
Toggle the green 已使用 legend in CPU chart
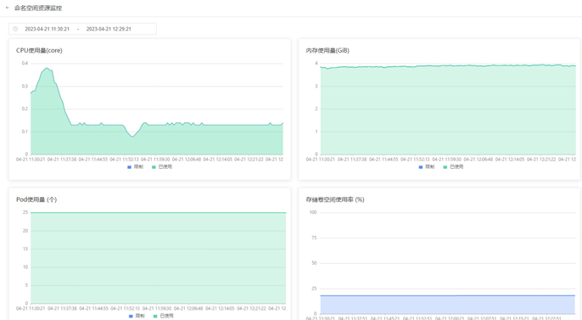(x=162, y=167)
